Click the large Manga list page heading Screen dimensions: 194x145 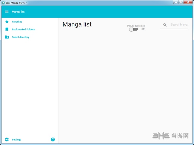point(77,24)
